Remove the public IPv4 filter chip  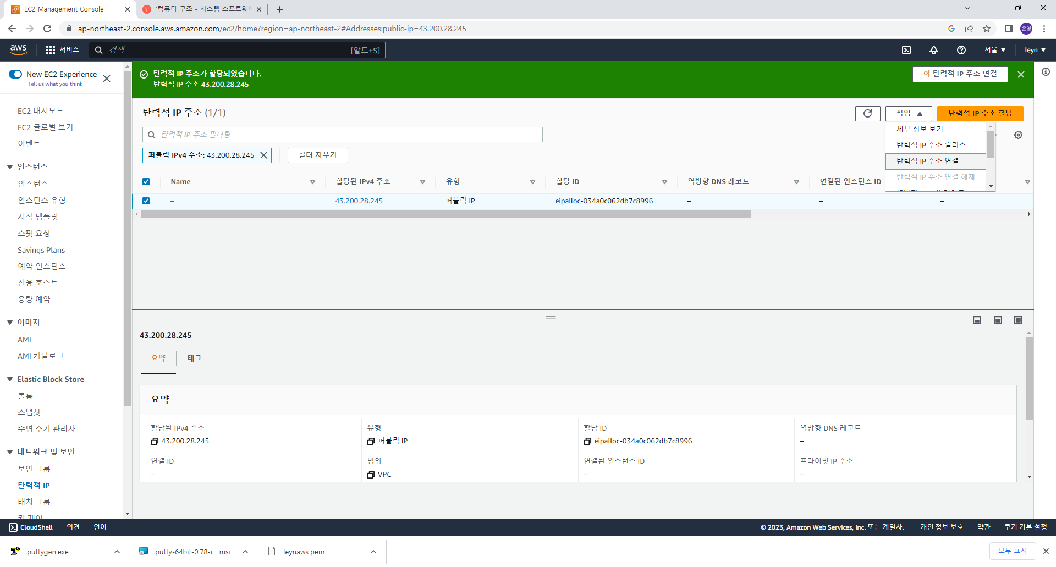coord(264,155)
